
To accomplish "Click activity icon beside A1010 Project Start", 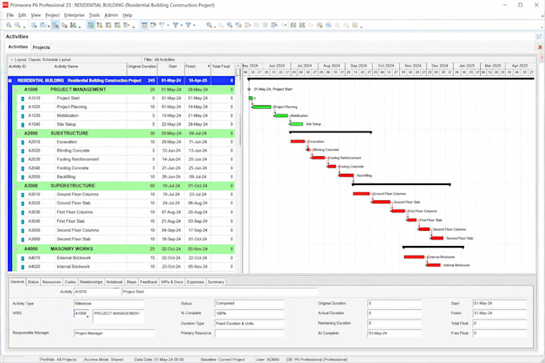I will tap(22, 99).
